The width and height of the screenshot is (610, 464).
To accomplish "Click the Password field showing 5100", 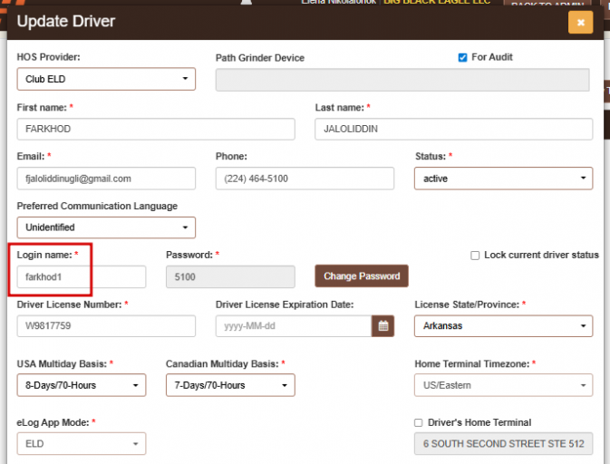I will coord(230,277).
